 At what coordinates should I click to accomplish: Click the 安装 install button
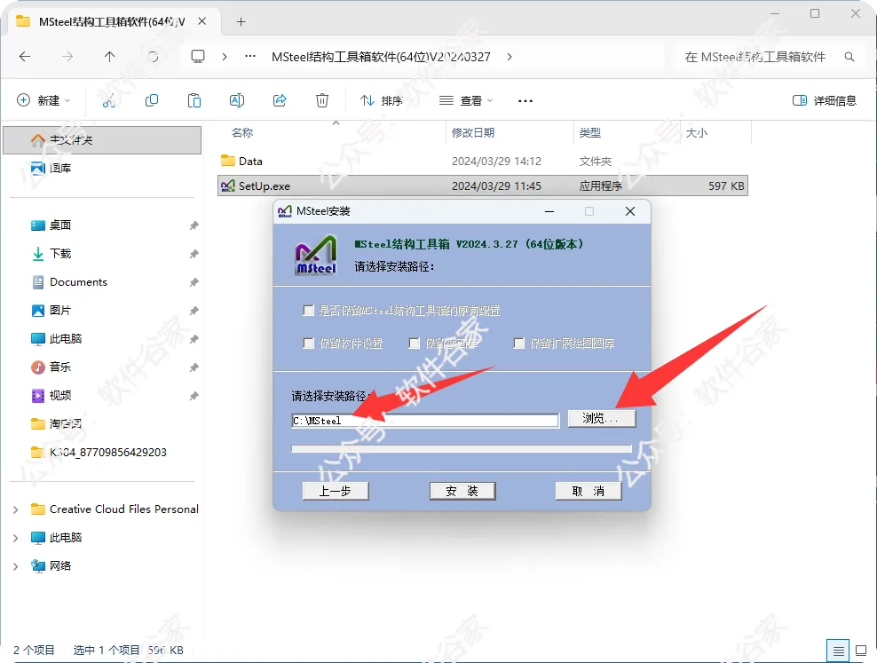(x=462, y=492)
